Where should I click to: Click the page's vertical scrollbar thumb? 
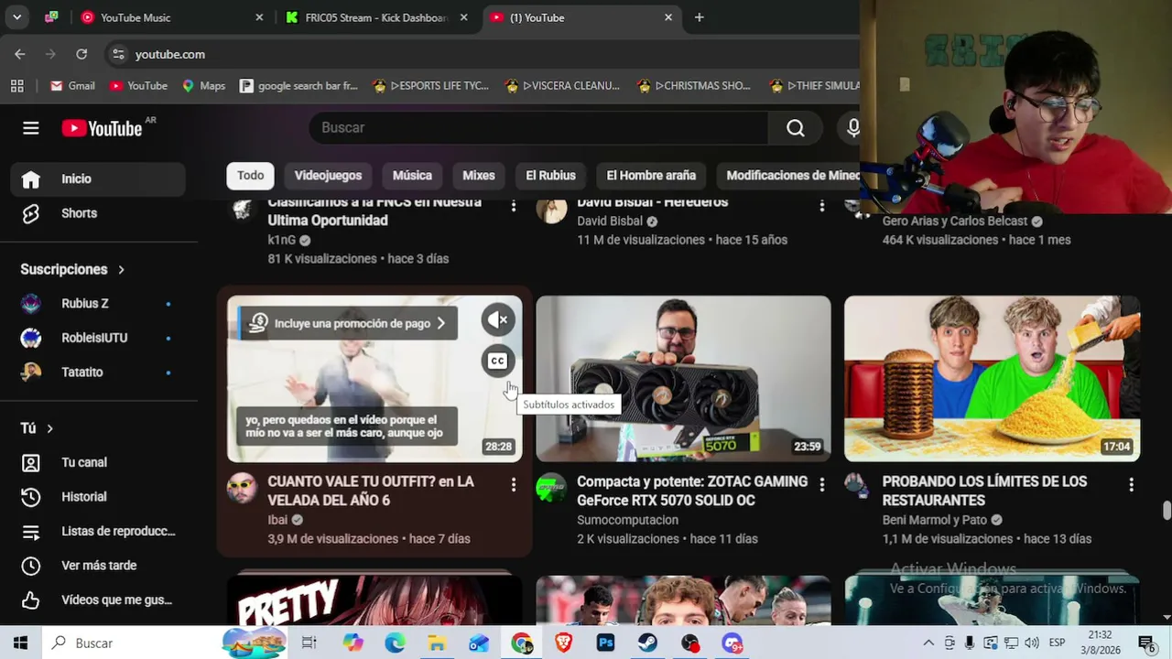1166,510
